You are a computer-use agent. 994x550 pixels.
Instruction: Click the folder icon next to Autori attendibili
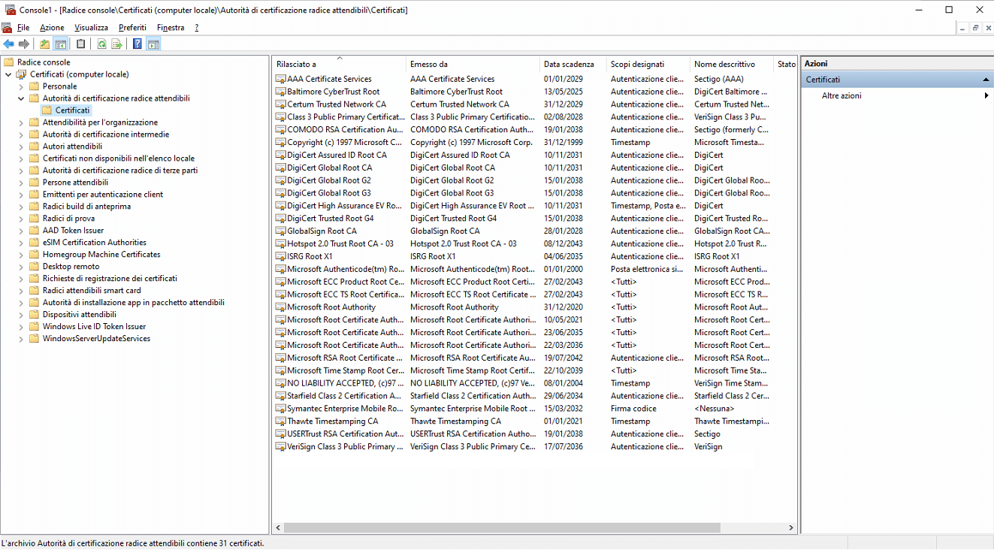tap(34, 147)
